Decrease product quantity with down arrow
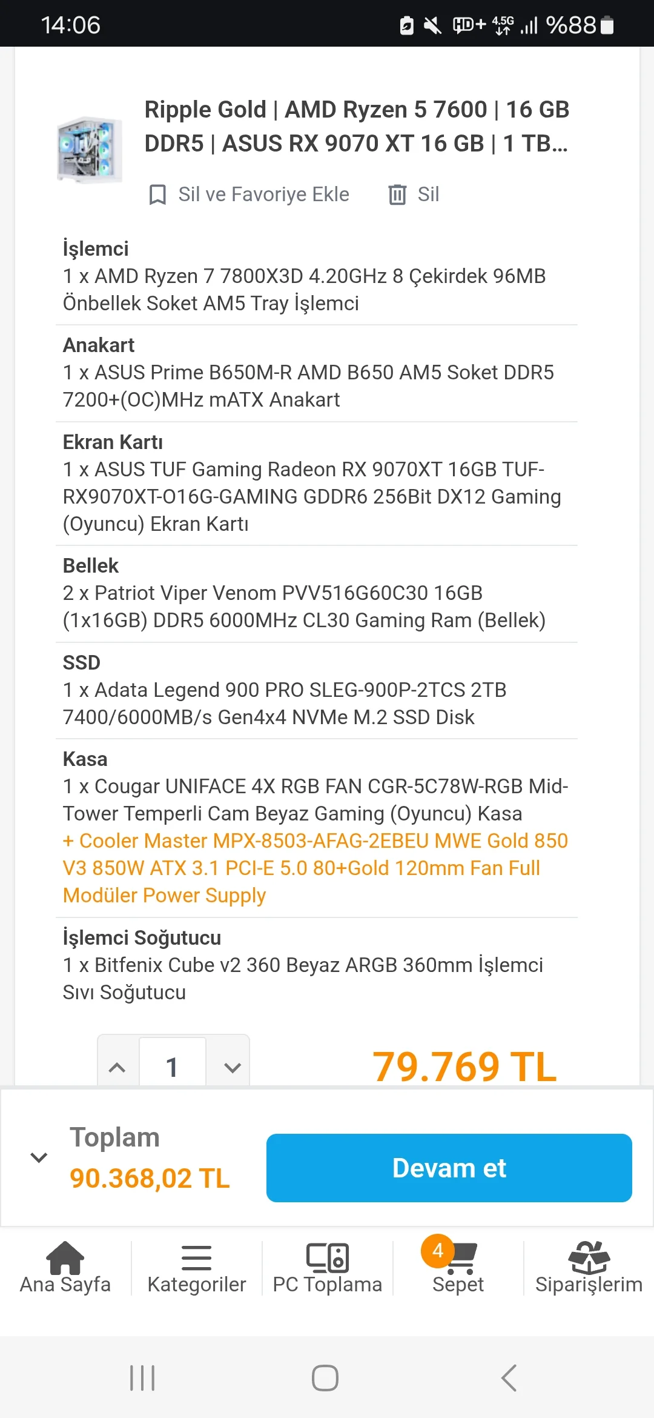654x1418 pixels. (x=233, y=1067)
